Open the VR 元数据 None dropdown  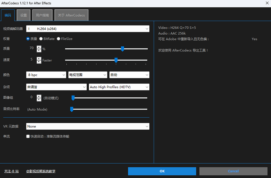[88, 126]
